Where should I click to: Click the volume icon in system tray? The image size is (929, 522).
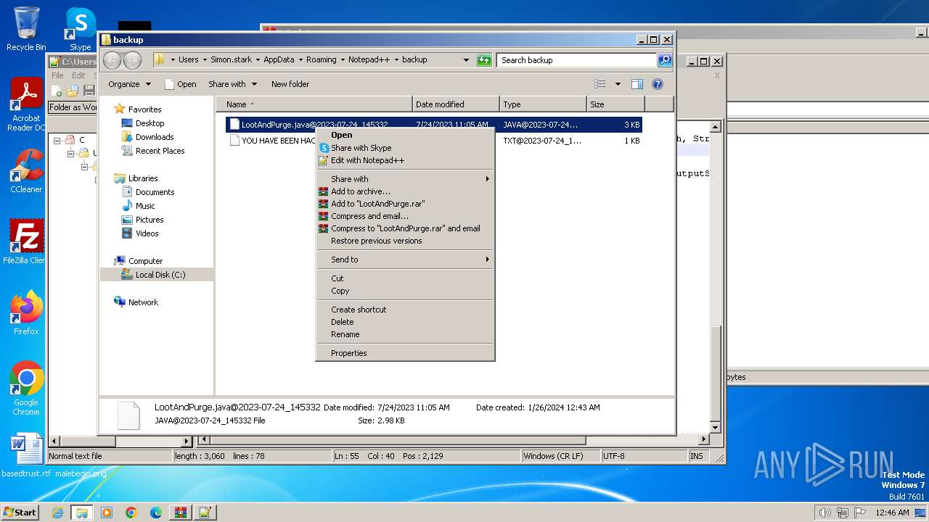click(x=824, y=513)
